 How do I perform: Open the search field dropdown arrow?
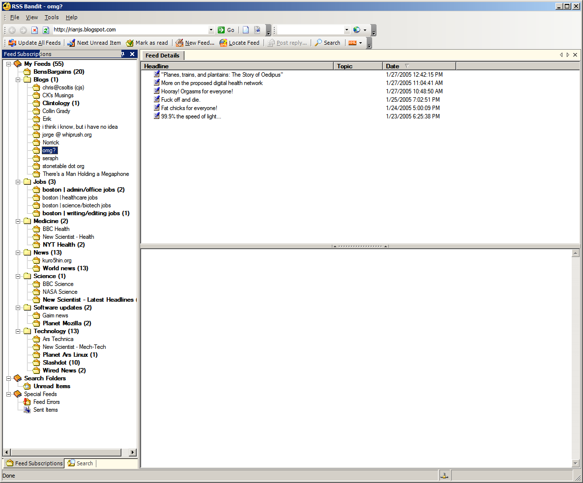point(347,29)
